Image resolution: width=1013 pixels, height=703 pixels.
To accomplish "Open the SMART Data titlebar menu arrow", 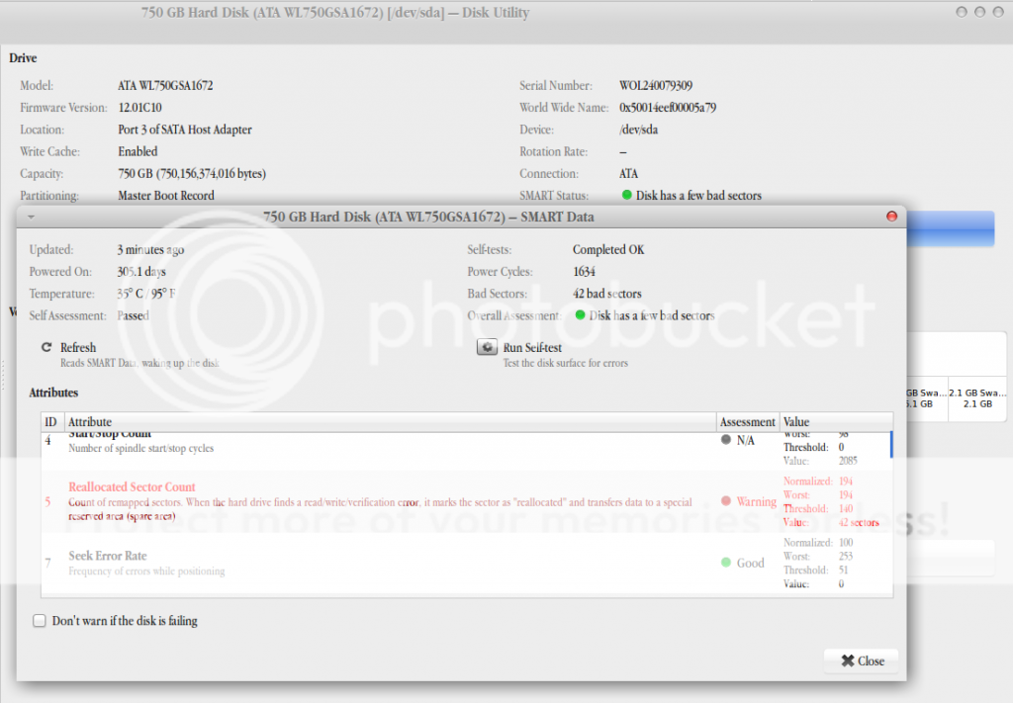I will point(31,217).
